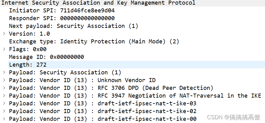
Task: Expand the Unknown Vendor ID payload
Action: point(4,80)
